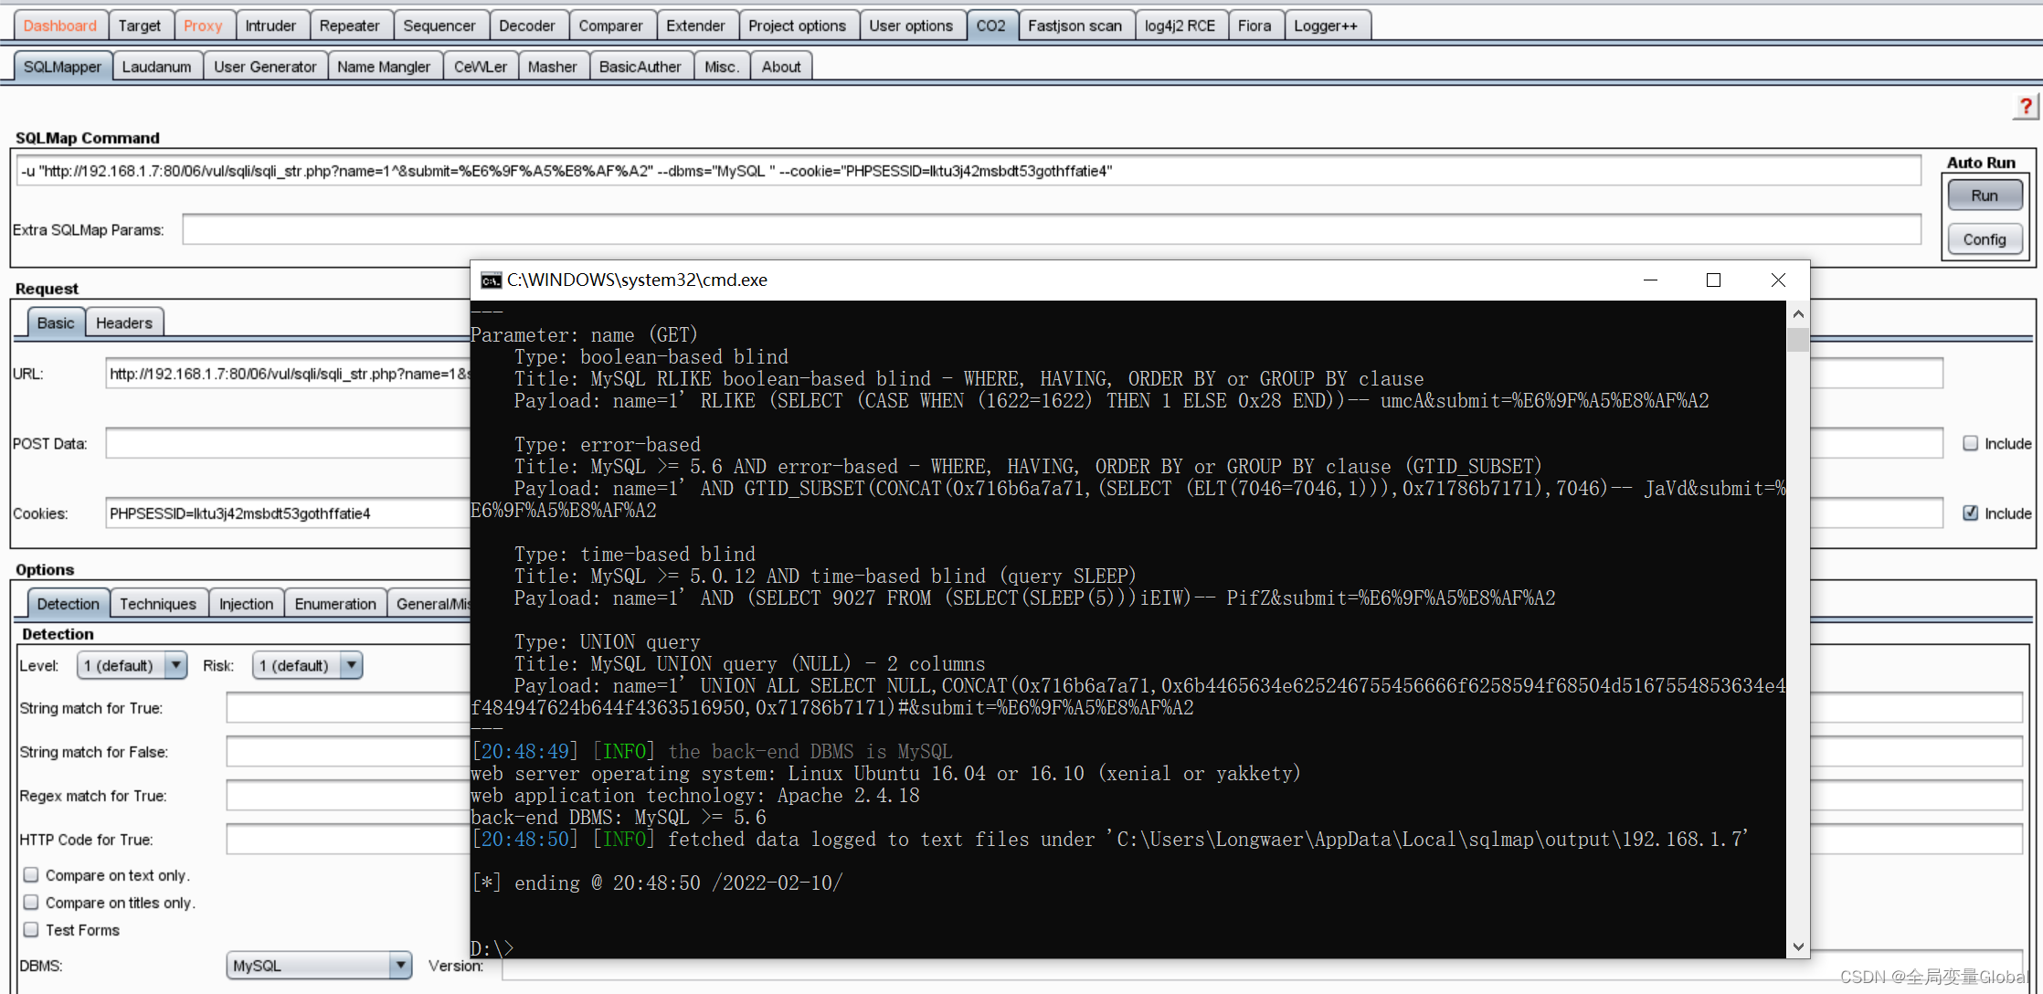Select the Request Basic tab
The width and height of the screenshot is (2043, 994).
56,323
